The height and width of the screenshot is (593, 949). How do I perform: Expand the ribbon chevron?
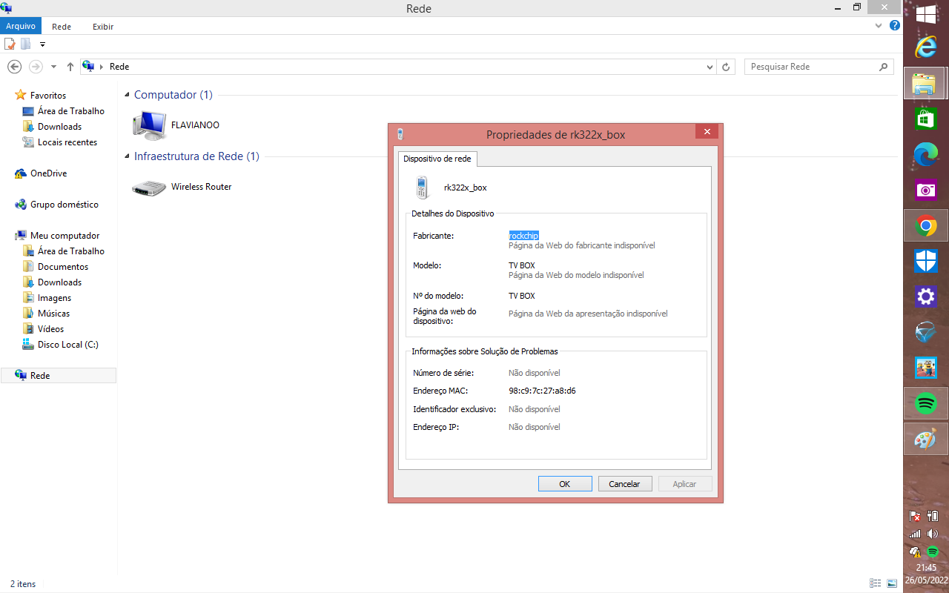click(879, 25)
